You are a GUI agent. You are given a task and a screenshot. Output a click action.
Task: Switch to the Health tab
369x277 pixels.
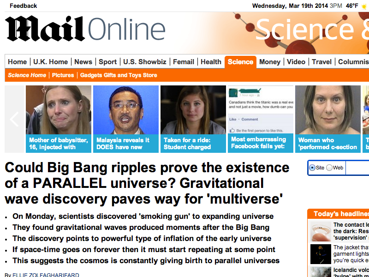[211, 62]
